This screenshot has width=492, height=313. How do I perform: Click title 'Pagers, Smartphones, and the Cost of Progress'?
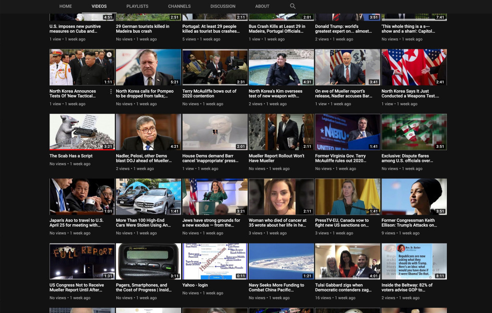[x=144, y=287]
